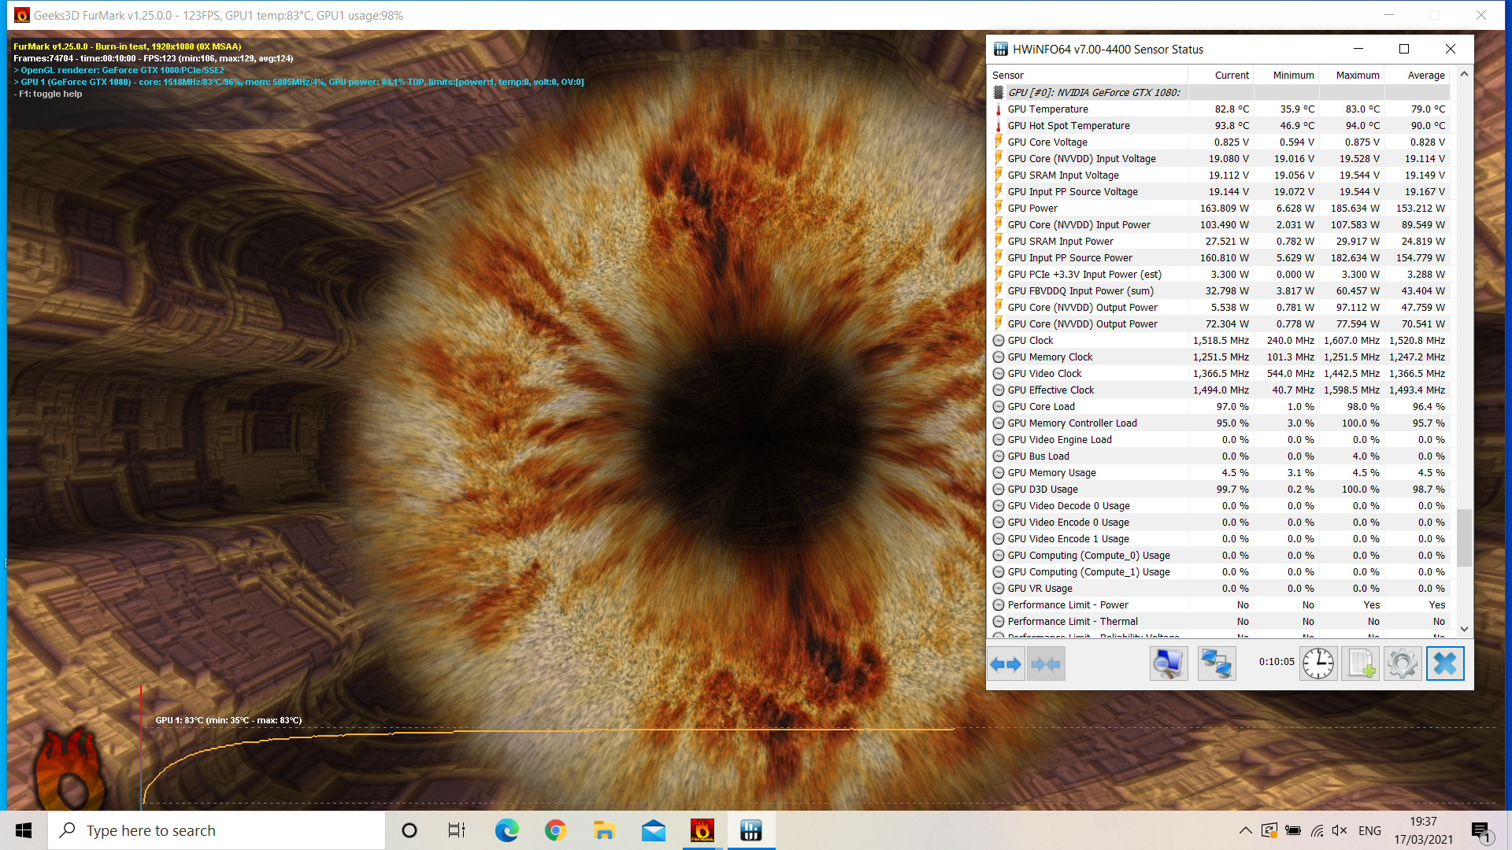Open File Explorer from the taskbar

(x=604, y=830)
